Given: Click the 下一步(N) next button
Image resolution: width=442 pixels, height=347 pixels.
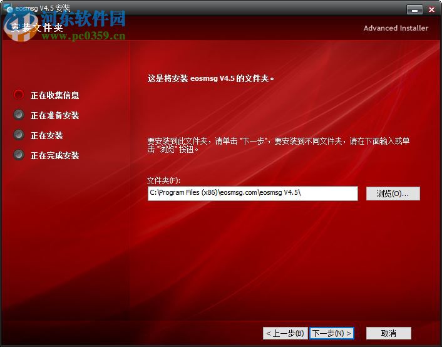Looking at the screenshot, I should point(332,333).
